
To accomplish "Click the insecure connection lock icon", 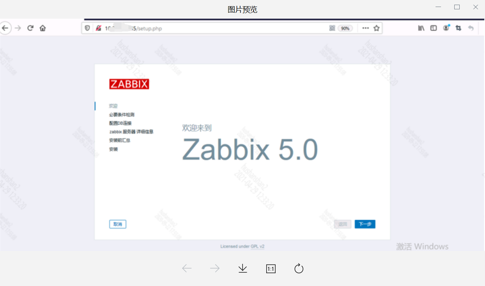I will [x=98, y=28].
